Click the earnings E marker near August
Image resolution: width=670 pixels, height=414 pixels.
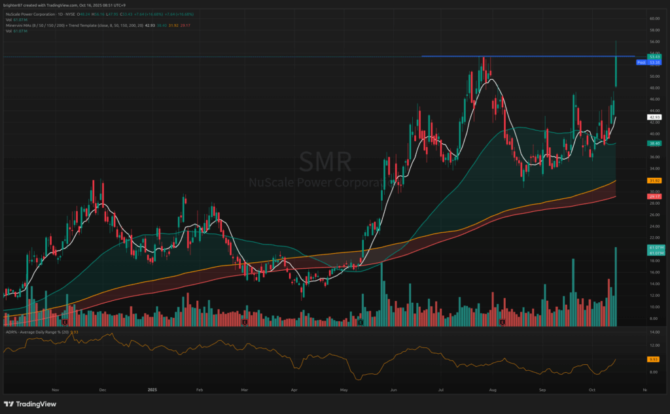coord(502,322)
